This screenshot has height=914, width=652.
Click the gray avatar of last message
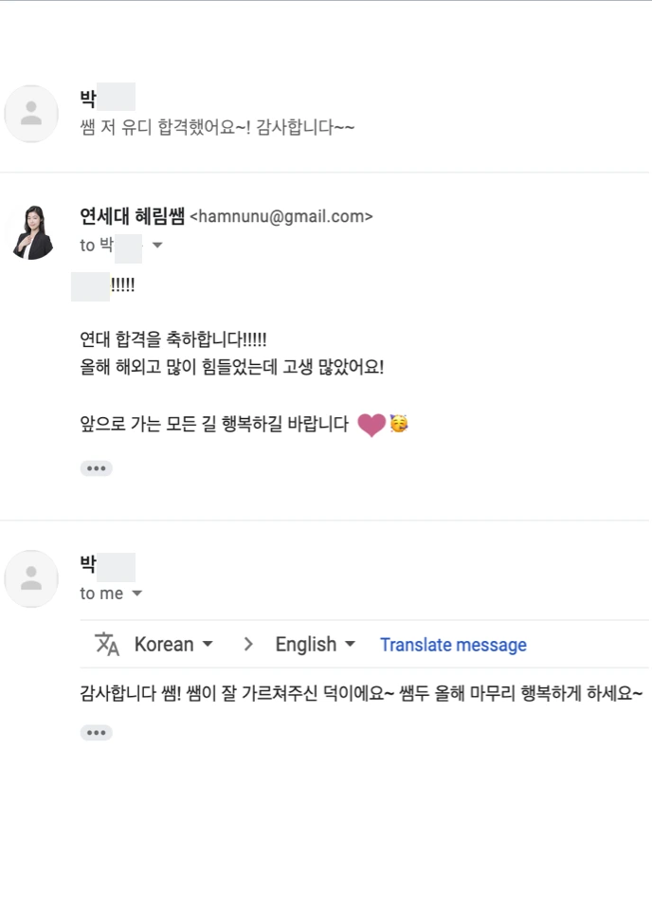point(31,578)
